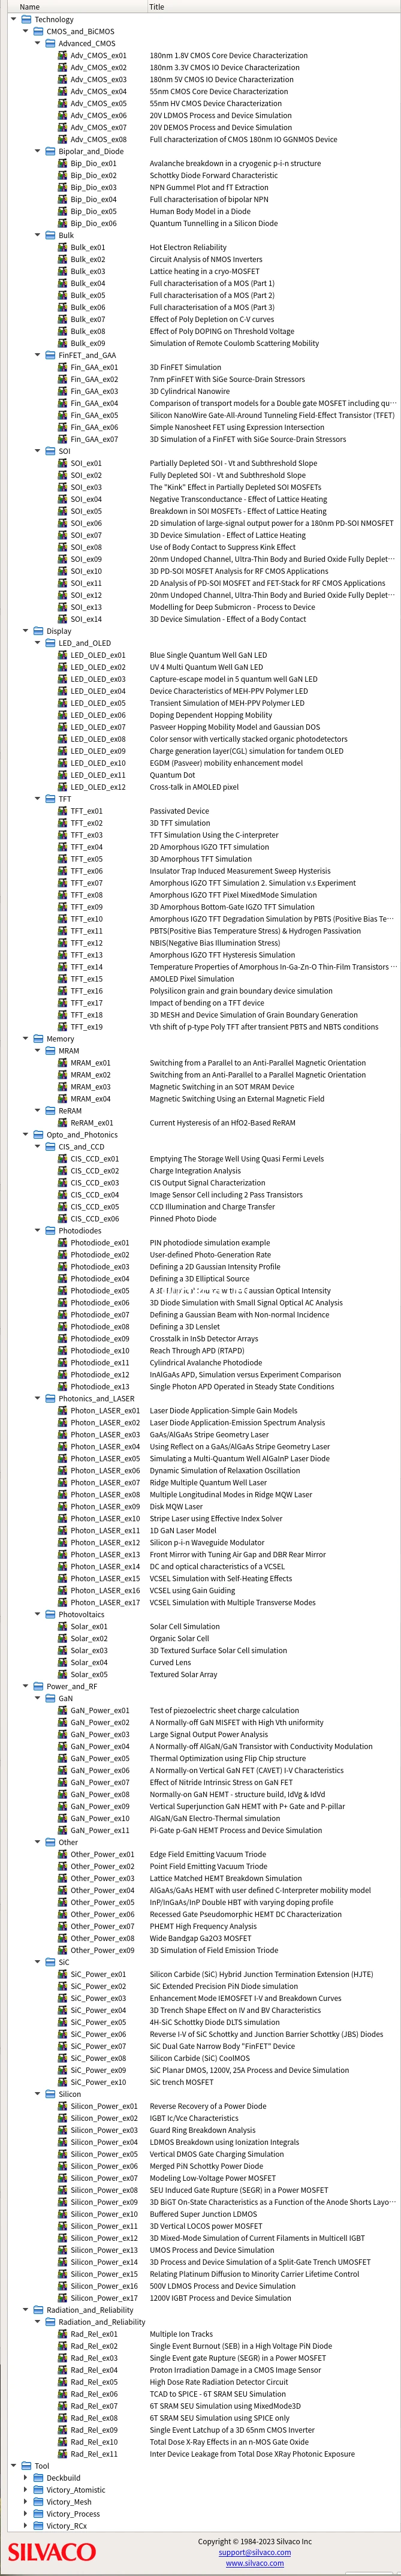Sort by the Title column header

pos(273,6)
